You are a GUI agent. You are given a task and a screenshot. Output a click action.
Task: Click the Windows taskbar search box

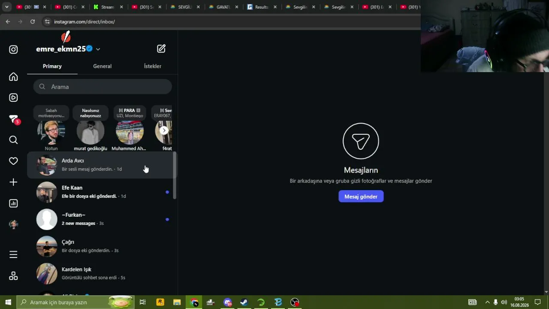click(75, 302)
